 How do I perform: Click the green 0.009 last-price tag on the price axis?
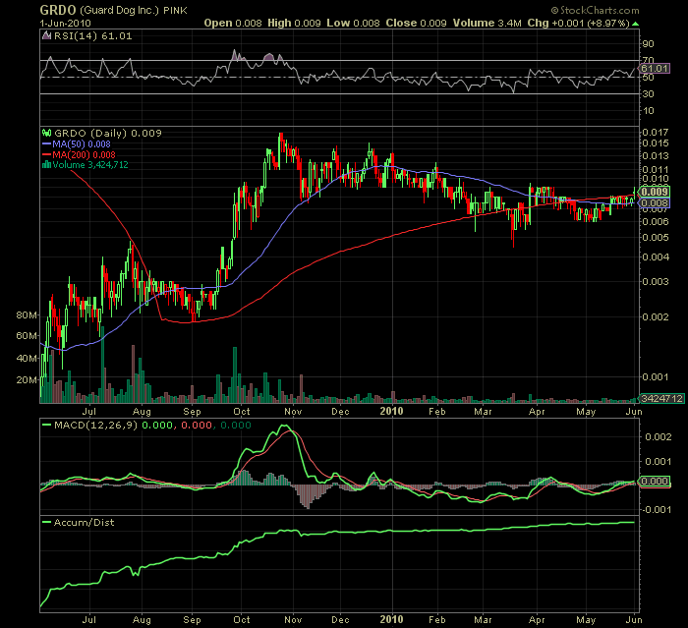coord(655,192)
